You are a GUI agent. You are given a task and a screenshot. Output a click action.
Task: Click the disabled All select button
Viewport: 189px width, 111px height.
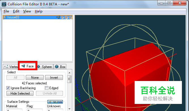coord(15,77)
